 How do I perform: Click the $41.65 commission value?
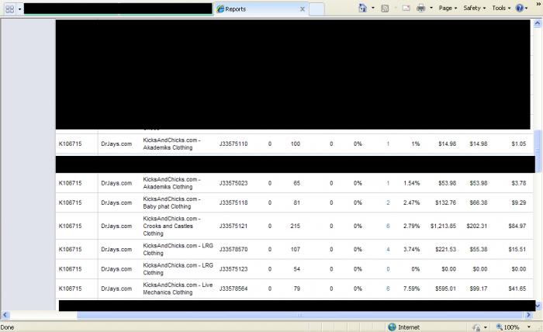[x=517, y=289]
